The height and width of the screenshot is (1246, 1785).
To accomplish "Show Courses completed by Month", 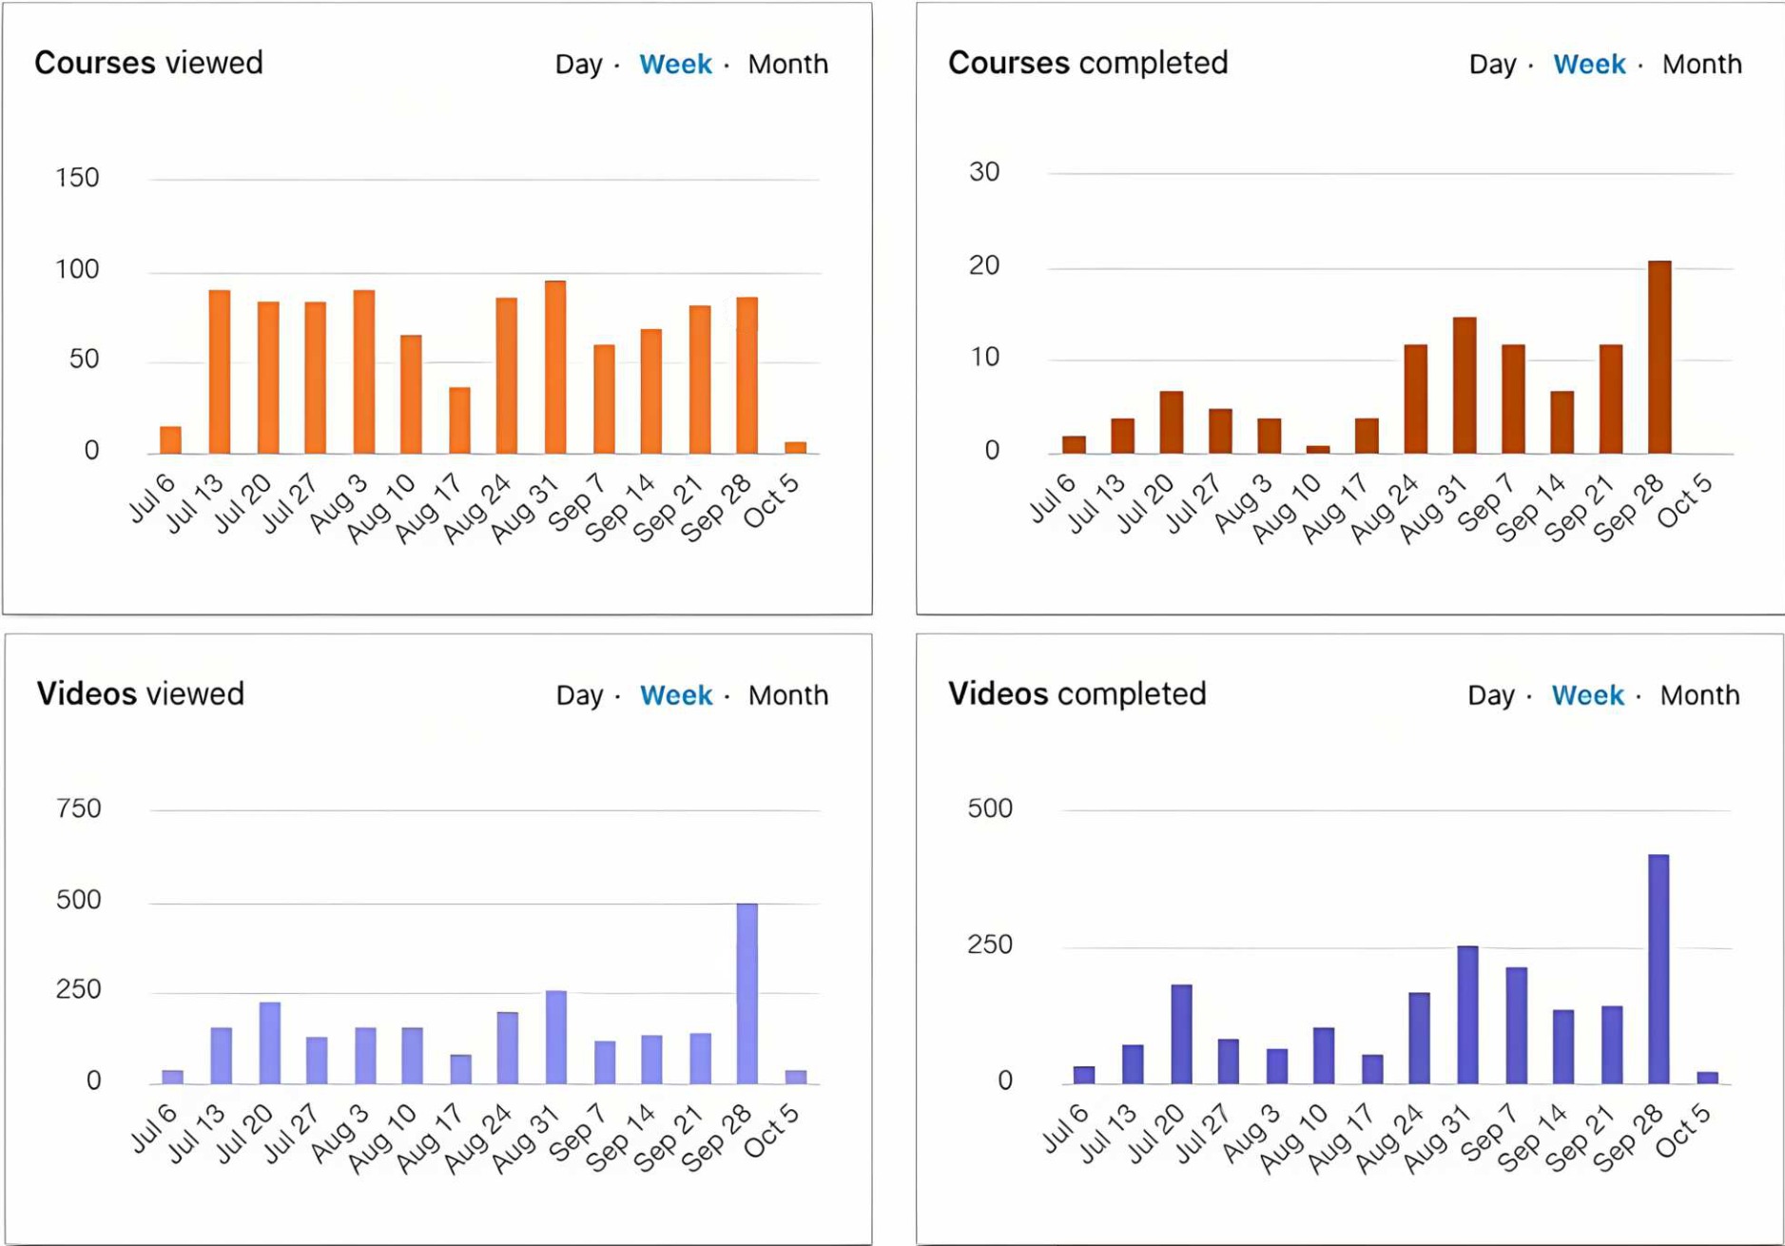I will point(1701,65).
